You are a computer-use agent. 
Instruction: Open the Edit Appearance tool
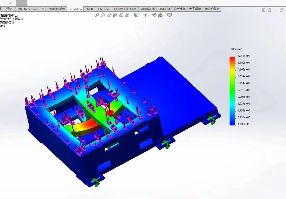154,15
